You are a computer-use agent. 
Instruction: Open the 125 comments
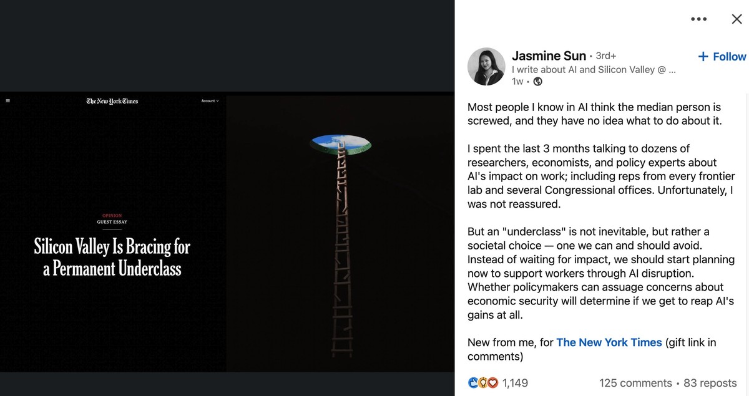click(635, 383)
